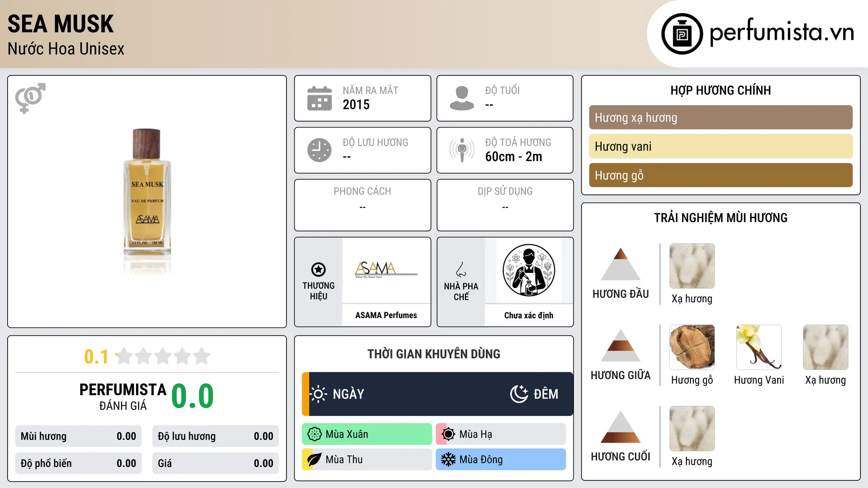
Task: Click the sun icon for Mùa Hạ
Action: 448,434
